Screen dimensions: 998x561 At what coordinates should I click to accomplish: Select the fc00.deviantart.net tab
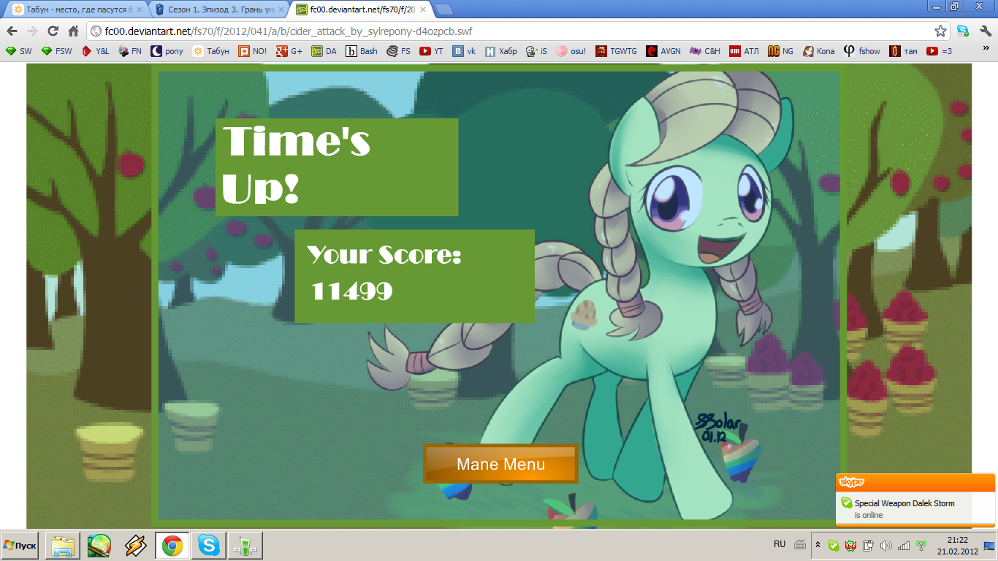click(x=361, y=10)
